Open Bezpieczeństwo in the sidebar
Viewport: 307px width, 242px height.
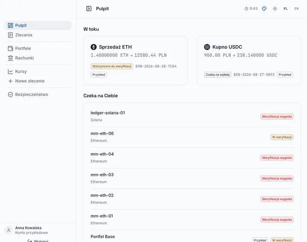38,95
